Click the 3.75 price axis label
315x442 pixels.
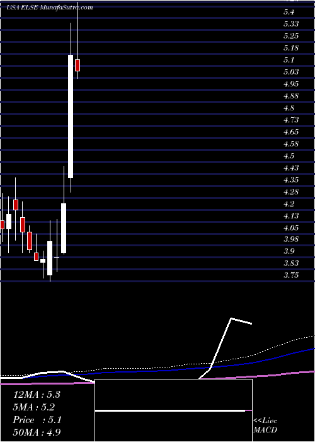[x=291, y=275]
